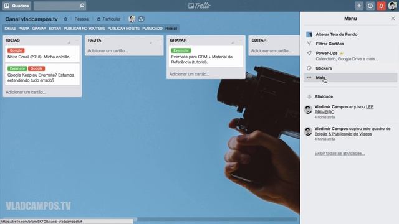Click the EDITAR list header title
The width and height of the screenshot is (399, 224).
(x=259, y=40)
